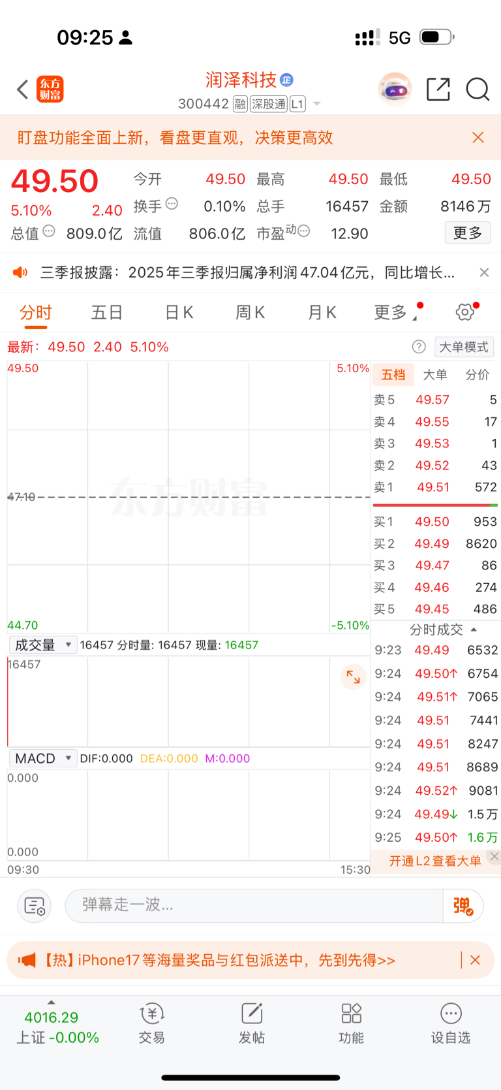Open the AI robot assistant avatar

[395, 89]
